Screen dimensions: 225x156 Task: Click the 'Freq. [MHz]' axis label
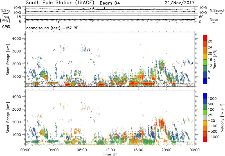click(5, 19)
